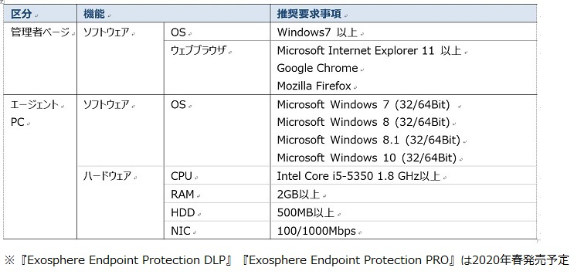Click Microsoft Windows 8.1 (32/64Bit) line
The image size is (584, 278).
point(368,140)
